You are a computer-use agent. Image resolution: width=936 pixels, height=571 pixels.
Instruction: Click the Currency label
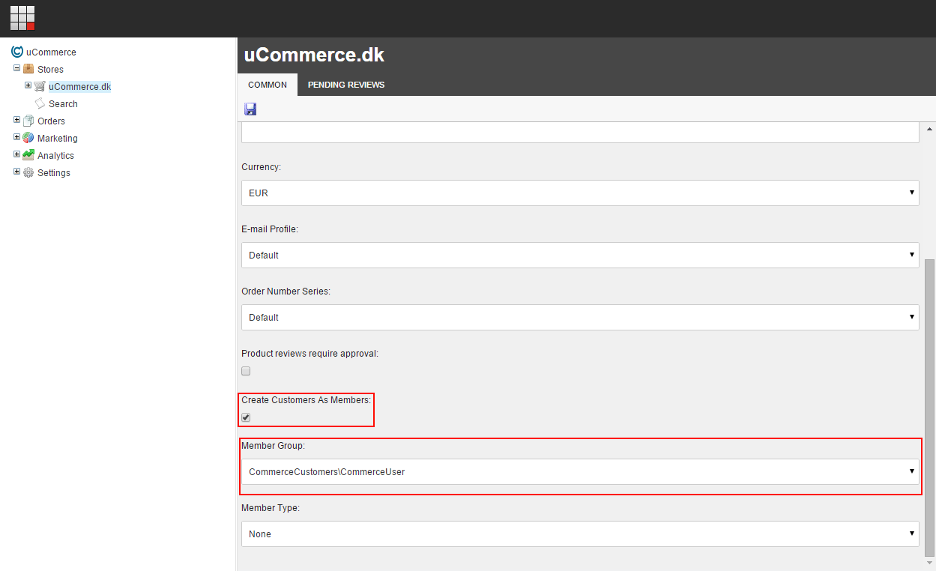tap(261, 167)
